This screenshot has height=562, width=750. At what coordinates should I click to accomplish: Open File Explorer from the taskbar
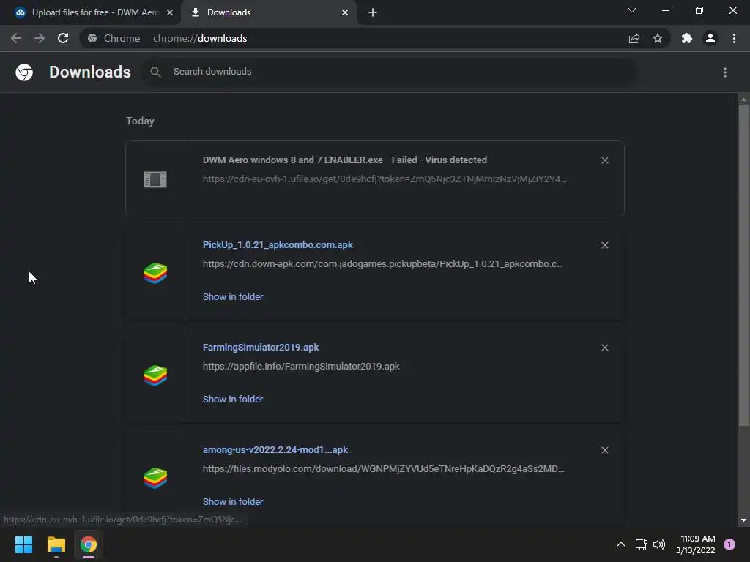56,544
